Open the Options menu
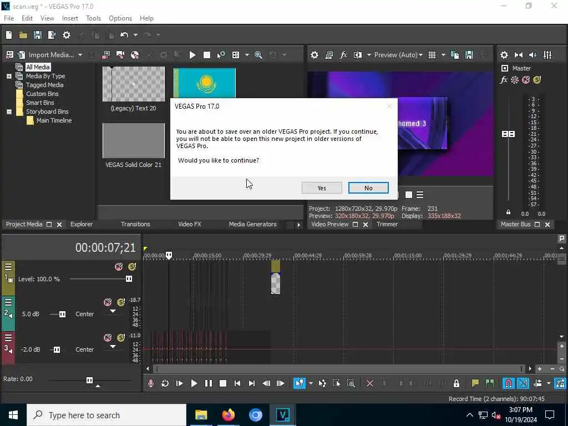The height and width of the screenshot is (426, 568). [x=120, y=18]
